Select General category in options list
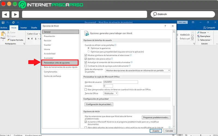Viewport: 218px width, 136px height. coord(60,32)
